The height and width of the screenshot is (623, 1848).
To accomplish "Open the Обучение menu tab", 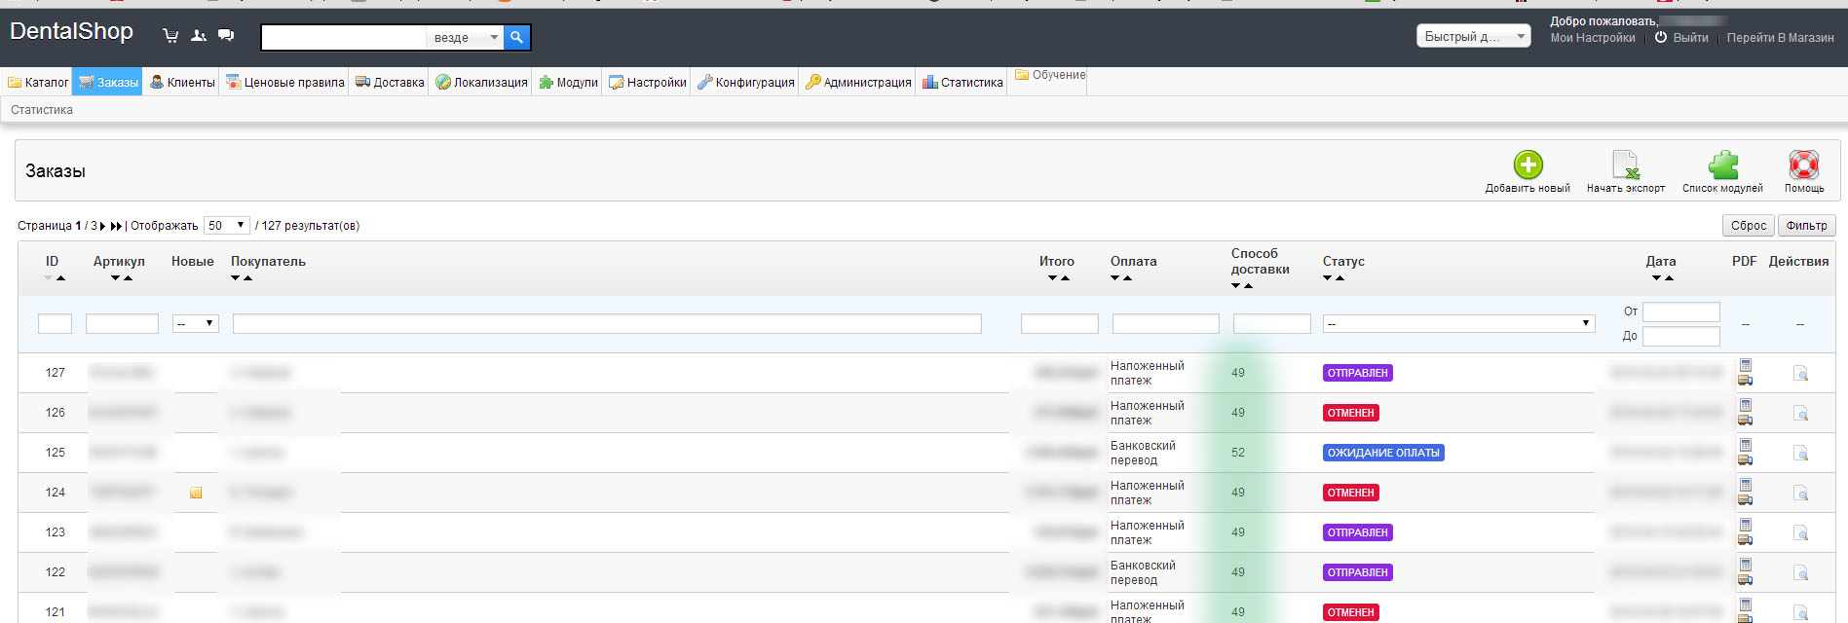I will coord(1049,75).
